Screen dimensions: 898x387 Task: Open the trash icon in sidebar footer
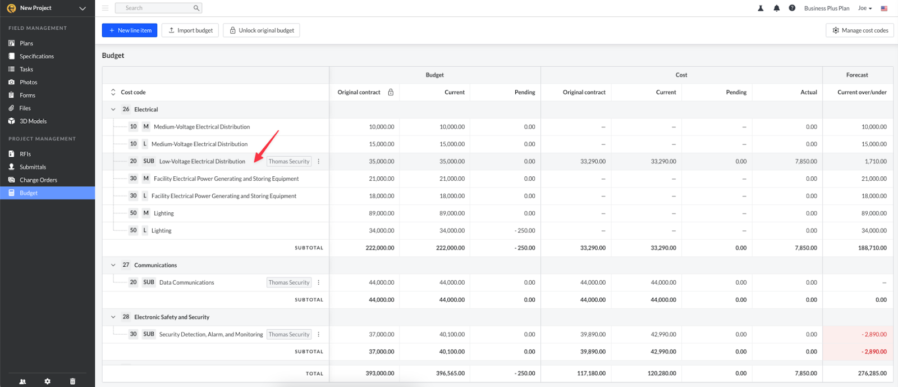72,381
